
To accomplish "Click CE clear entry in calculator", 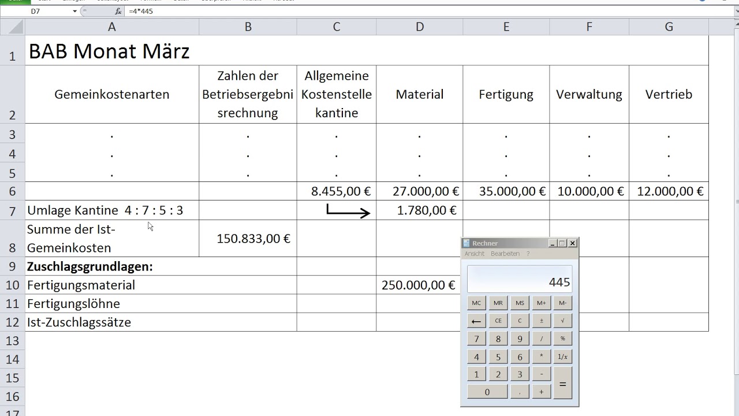I will [x=498, y=321].
